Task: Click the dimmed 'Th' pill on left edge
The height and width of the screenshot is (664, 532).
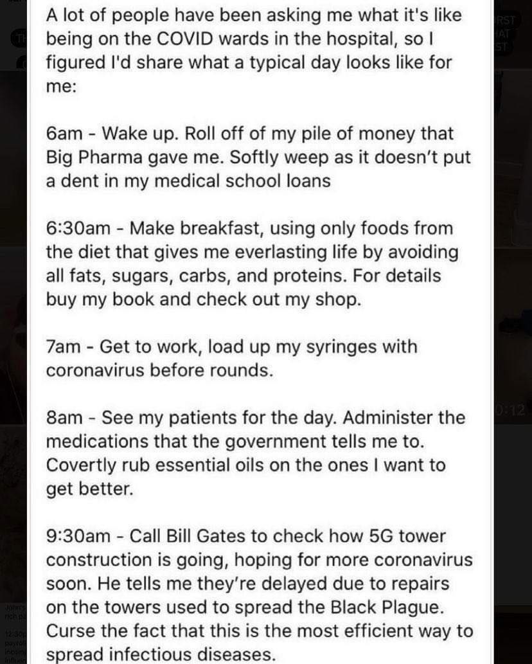Action: (x=20, y=39)
